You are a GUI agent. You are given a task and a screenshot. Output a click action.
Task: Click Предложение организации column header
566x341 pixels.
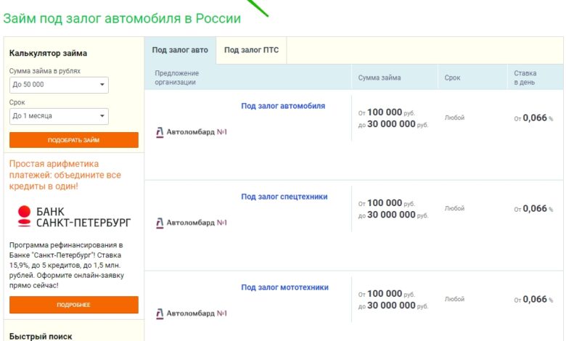(x=177, y=78)
